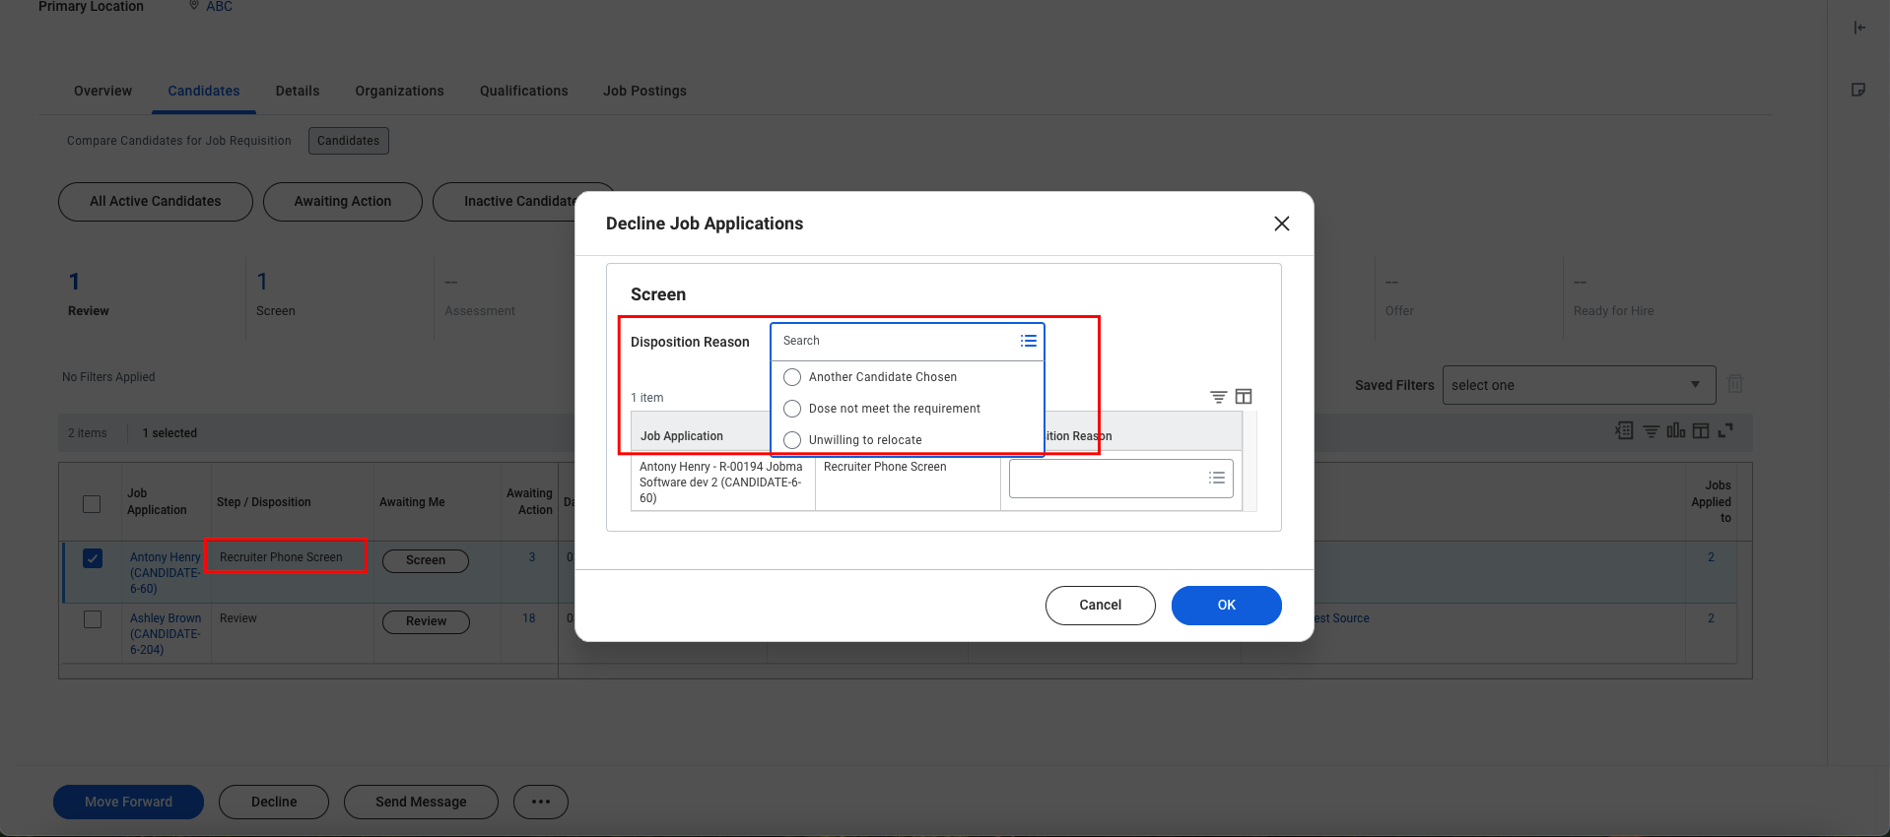This screenshot has height=837, width=1890.
Task: Switch to the Overview tab
Action: (102, 91)
